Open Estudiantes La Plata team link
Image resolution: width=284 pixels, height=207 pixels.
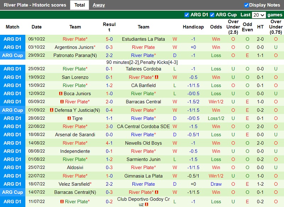143,39
